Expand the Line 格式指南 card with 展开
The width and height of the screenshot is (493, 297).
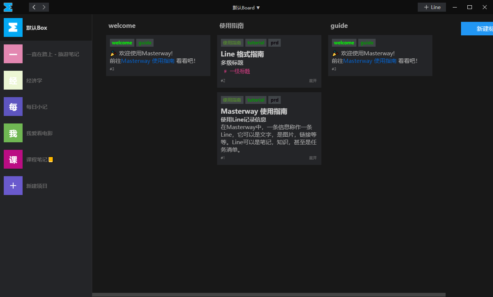click(x=313, y=81)
